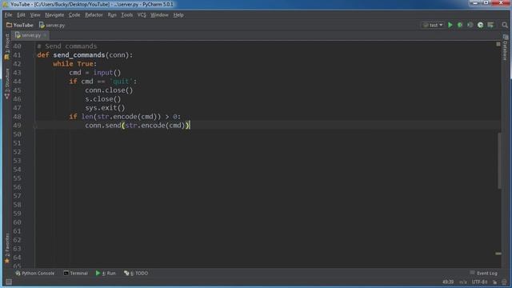Click the send_commands function name
This screenshot has height=288, width=512.
click(79, 55)
